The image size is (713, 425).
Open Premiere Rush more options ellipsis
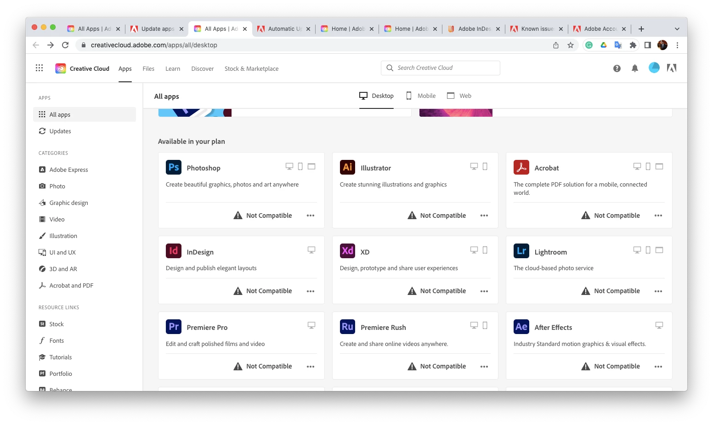[484, 367]
